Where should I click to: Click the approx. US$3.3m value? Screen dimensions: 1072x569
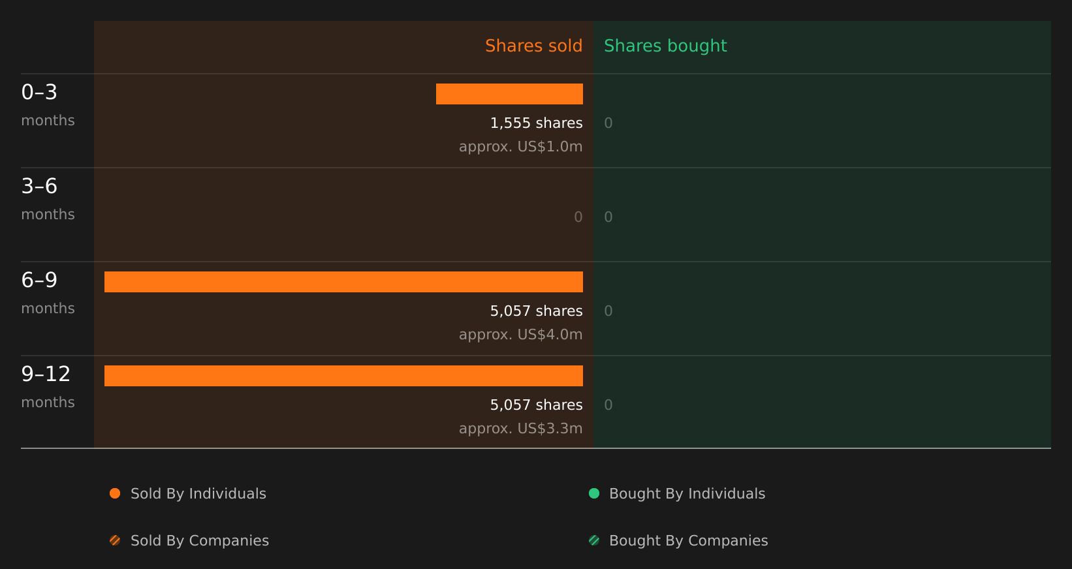point(520,429)
